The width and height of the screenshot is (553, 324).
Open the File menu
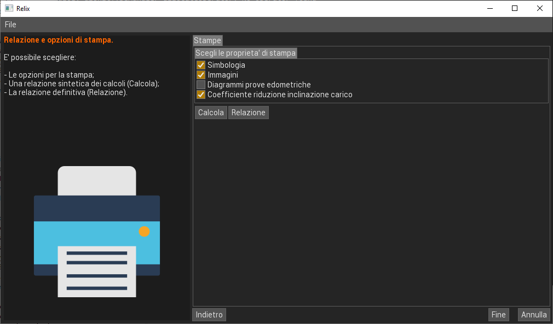point(10,25)
